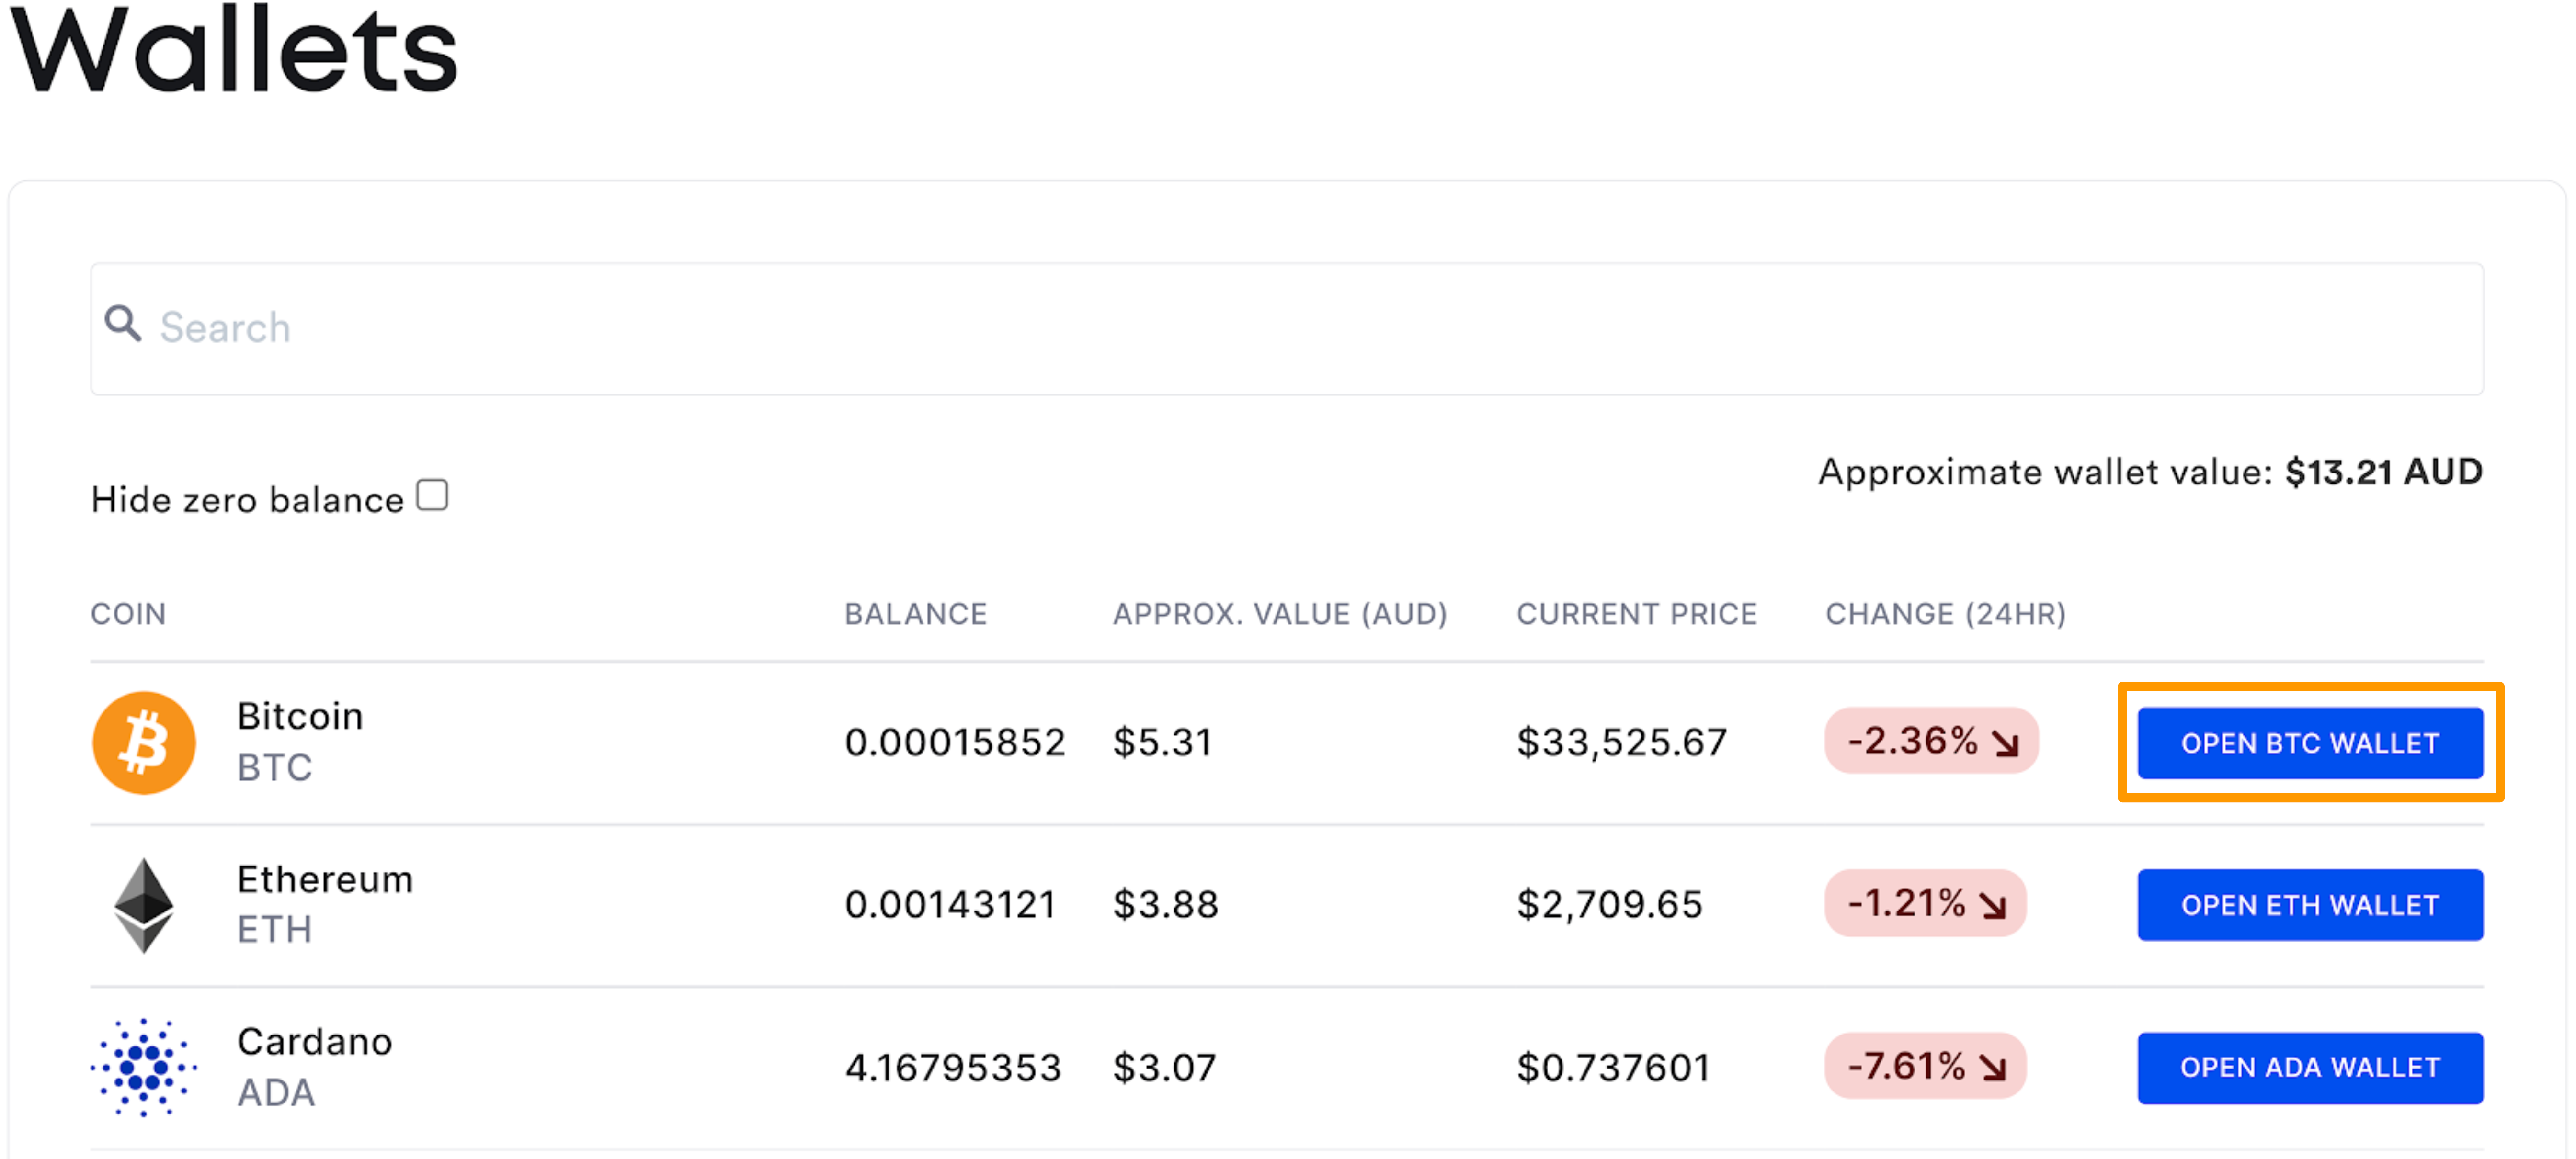Click Ethereum balance 0.00143121

[950, 905]
